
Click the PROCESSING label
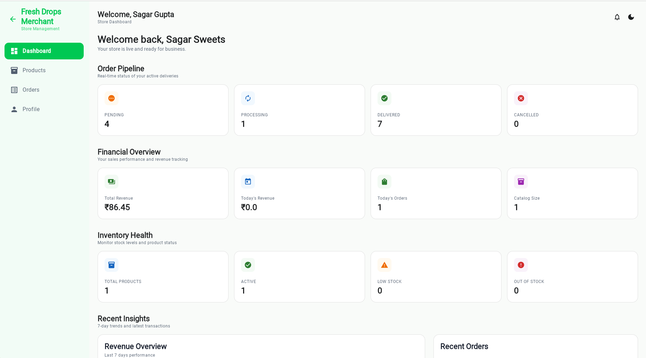(x=255, y=115)
